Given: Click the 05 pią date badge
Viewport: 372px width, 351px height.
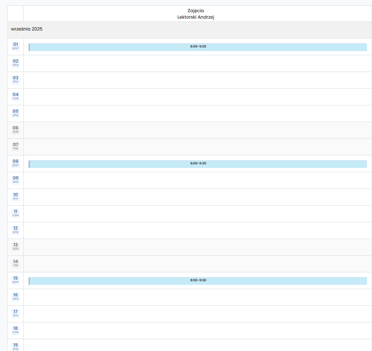Looking at the screenshot, I should tap(15, 113).
